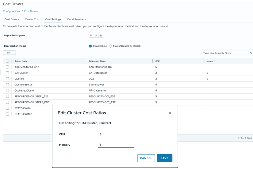Click the RIP-Datacenter cell

(98, 91)
